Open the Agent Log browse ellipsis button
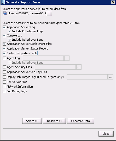This screenshot has height=141, width=116. click(x=67, y=58)
